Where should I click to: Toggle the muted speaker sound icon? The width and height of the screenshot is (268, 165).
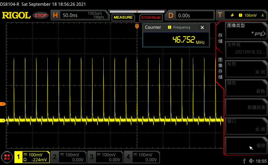(x=252, y=161)
